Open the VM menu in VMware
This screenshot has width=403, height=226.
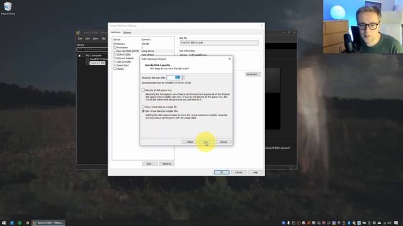coord(103,39)
